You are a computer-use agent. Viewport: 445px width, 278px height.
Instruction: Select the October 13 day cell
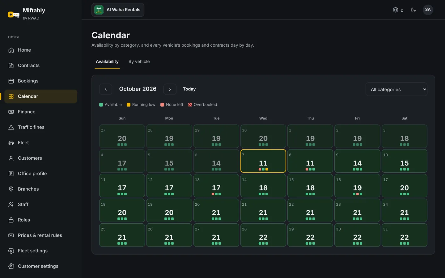tap(216, 186)
